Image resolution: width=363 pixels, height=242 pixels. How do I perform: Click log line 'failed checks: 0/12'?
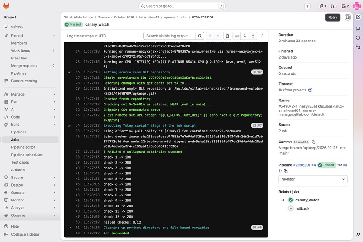[x=122, y=222]
